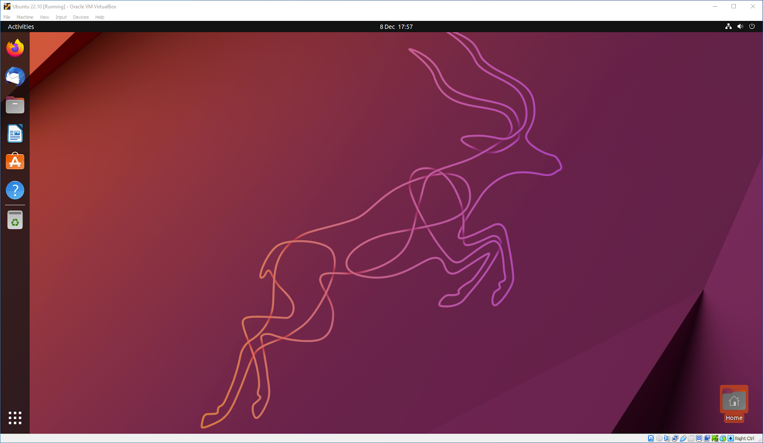
Task: Click the USB devices status bar icon
Action: tap(683, 438)
